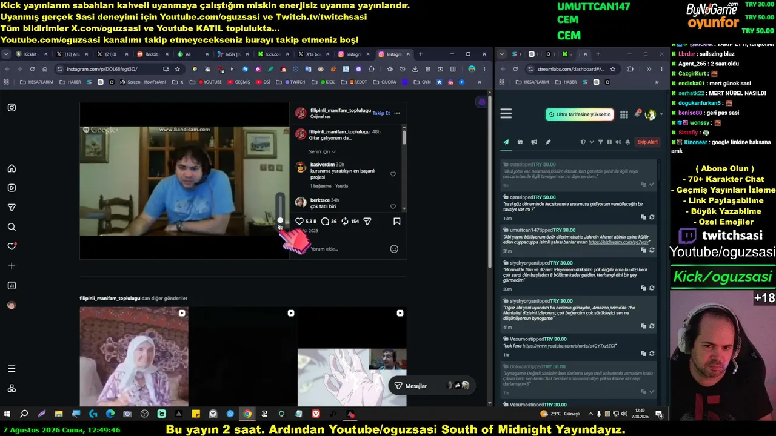Select the megaphone tab in Streamlabs events

point(534,142)
